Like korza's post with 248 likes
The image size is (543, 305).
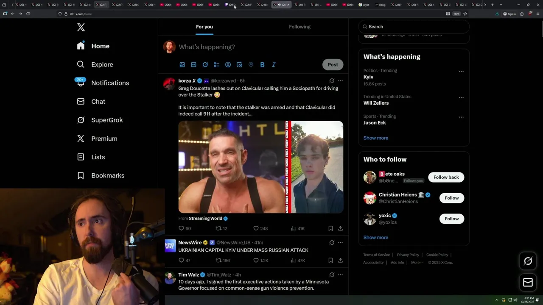click(260, 228)
